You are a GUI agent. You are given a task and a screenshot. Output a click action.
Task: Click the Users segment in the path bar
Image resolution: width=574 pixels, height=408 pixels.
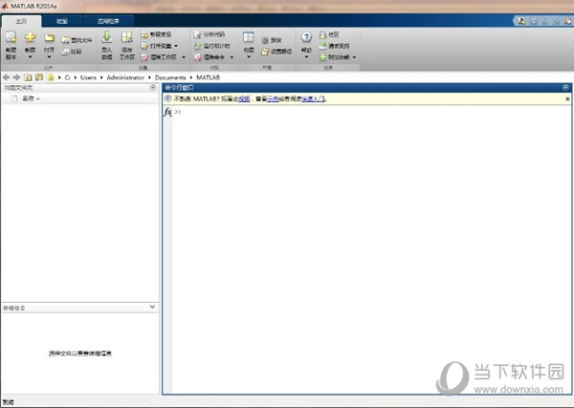coord(88,77)
